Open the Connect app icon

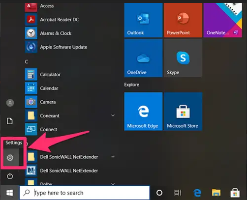[x=31, y=129]
